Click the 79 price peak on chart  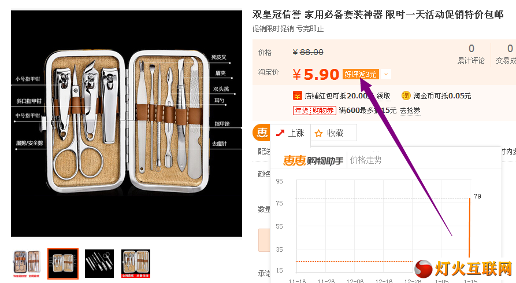point(477,196)
